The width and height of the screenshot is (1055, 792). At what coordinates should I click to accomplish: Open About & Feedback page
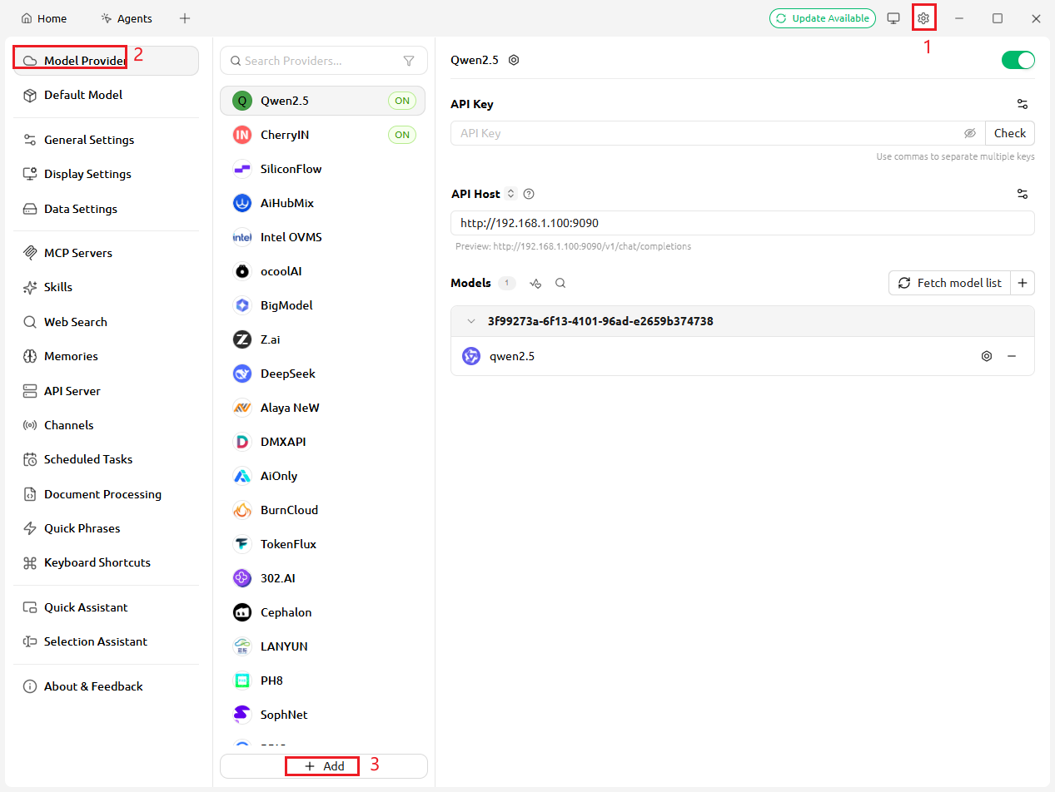point(107,686)
